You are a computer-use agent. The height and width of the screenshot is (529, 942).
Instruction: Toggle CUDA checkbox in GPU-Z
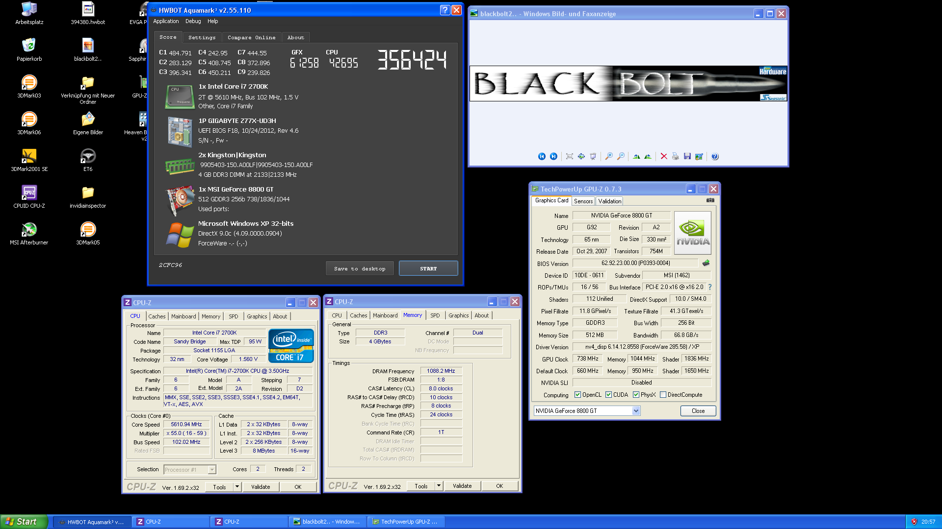pyautogui.click(x=608, y=395)
